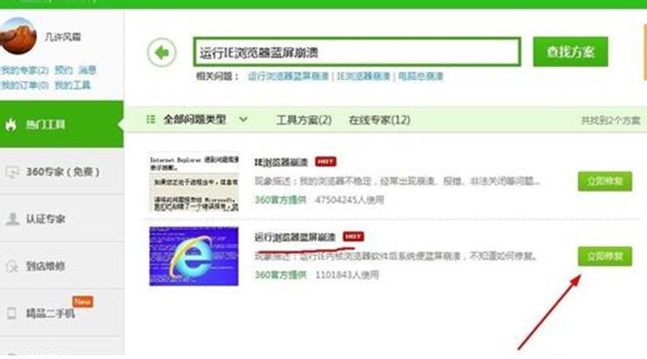Click the monitor icon beside 360专家
The width and height of the screenshot is (647, 359).
click(x=13, y=171)
